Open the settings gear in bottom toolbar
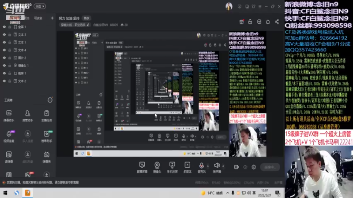Image resolution: width=353 pixels, height=198 pixels. (x=254, y=167)
